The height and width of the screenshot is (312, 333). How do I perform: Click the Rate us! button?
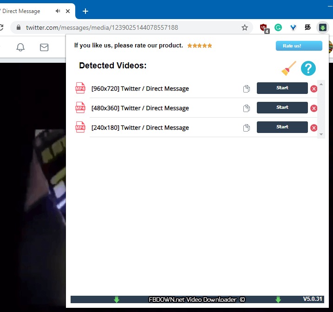(299, 46)
